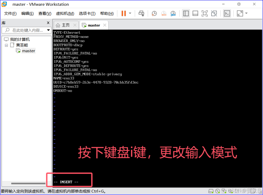Open the 查看(V) menu
Image resolution: width=263 pixels, height=195 pixels.
click(45, 14)
